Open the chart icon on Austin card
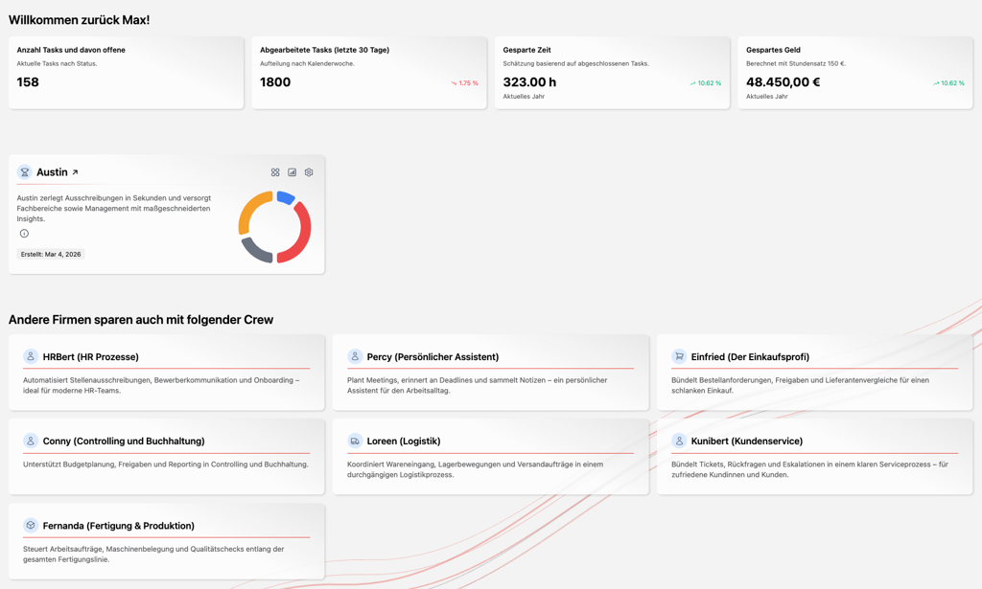 (292, 172)
